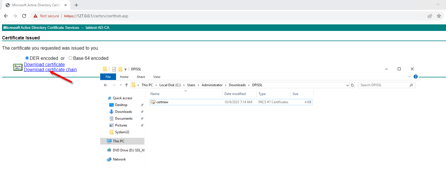Click the share page icon in address bar
This screenshot has width=446, height=169.
(430, 16)
